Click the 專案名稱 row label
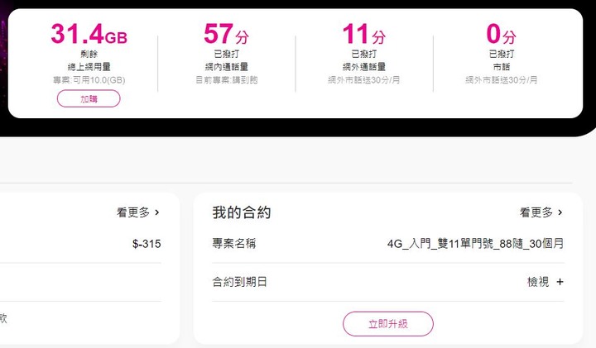The width and height of the screenshot is (596, 348). click(234, 243)
